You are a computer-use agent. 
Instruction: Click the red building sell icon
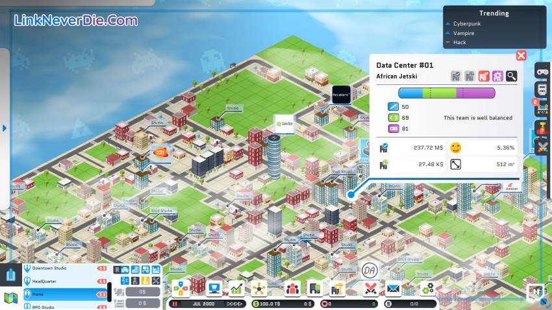click(484, 77)
